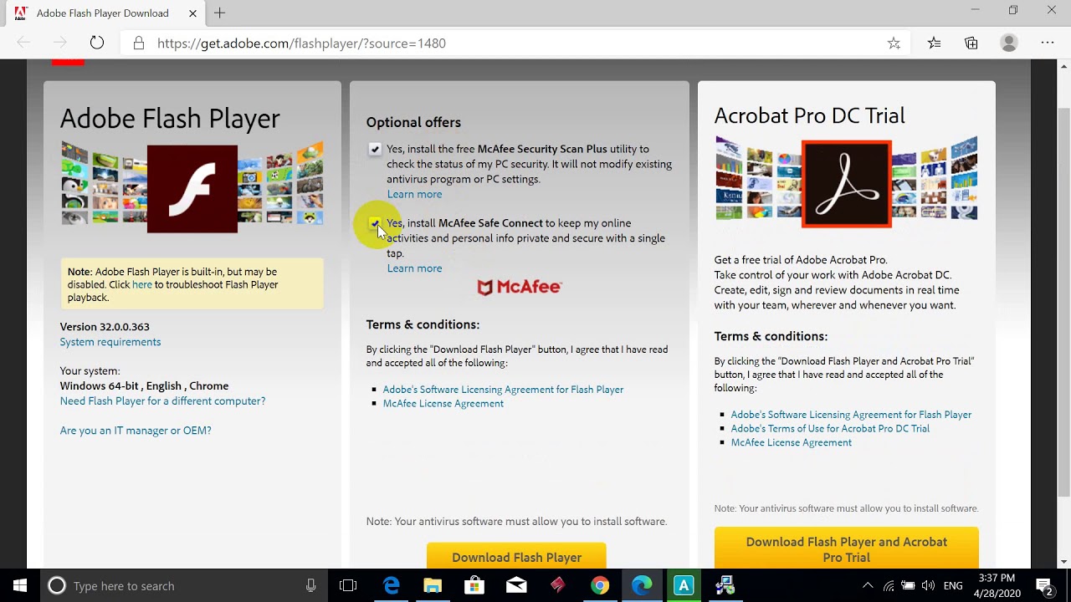Click the Windows Start button

pyautogui.click(x=20, y=585)
